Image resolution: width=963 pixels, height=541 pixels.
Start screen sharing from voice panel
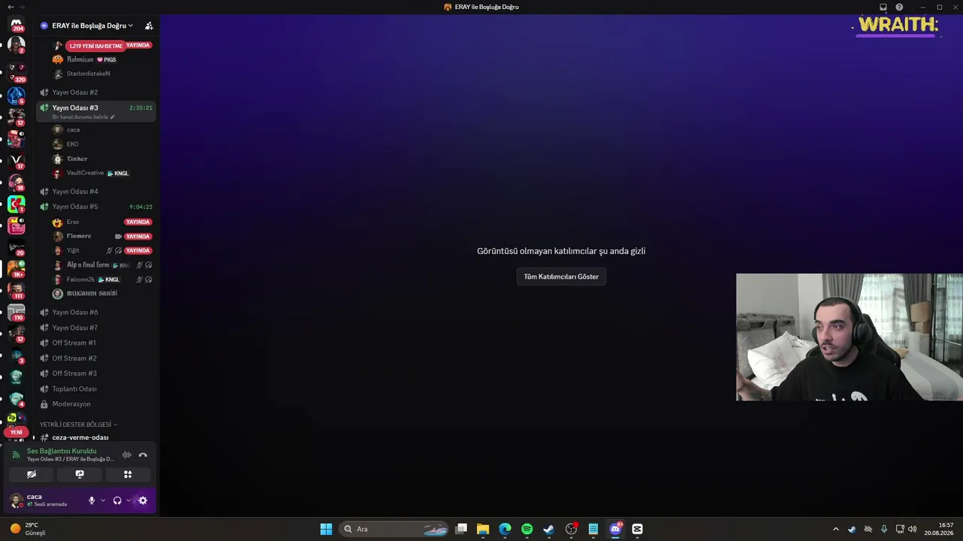[x=80, y=474]
